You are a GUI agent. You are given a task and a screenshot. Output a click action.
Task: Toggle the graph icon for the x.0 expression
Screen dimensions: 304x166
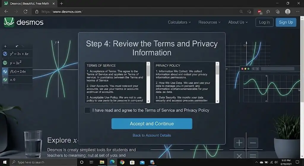(5, 80)
